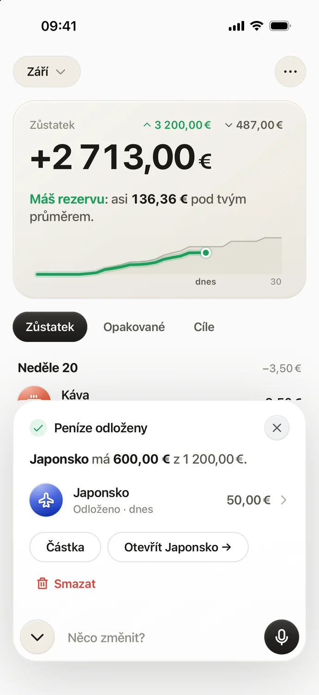Image resolution: width=319 pixels, height=695 pixels.
Task: Tap the orange Káva category icon
Action: [34, 394]
